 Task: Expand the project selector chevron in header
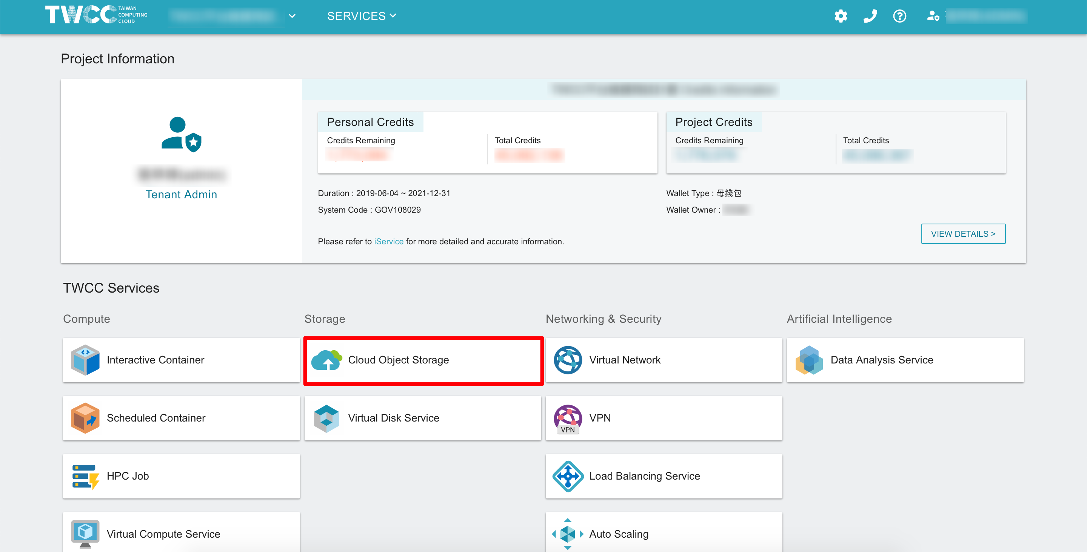tap(292, 16)
